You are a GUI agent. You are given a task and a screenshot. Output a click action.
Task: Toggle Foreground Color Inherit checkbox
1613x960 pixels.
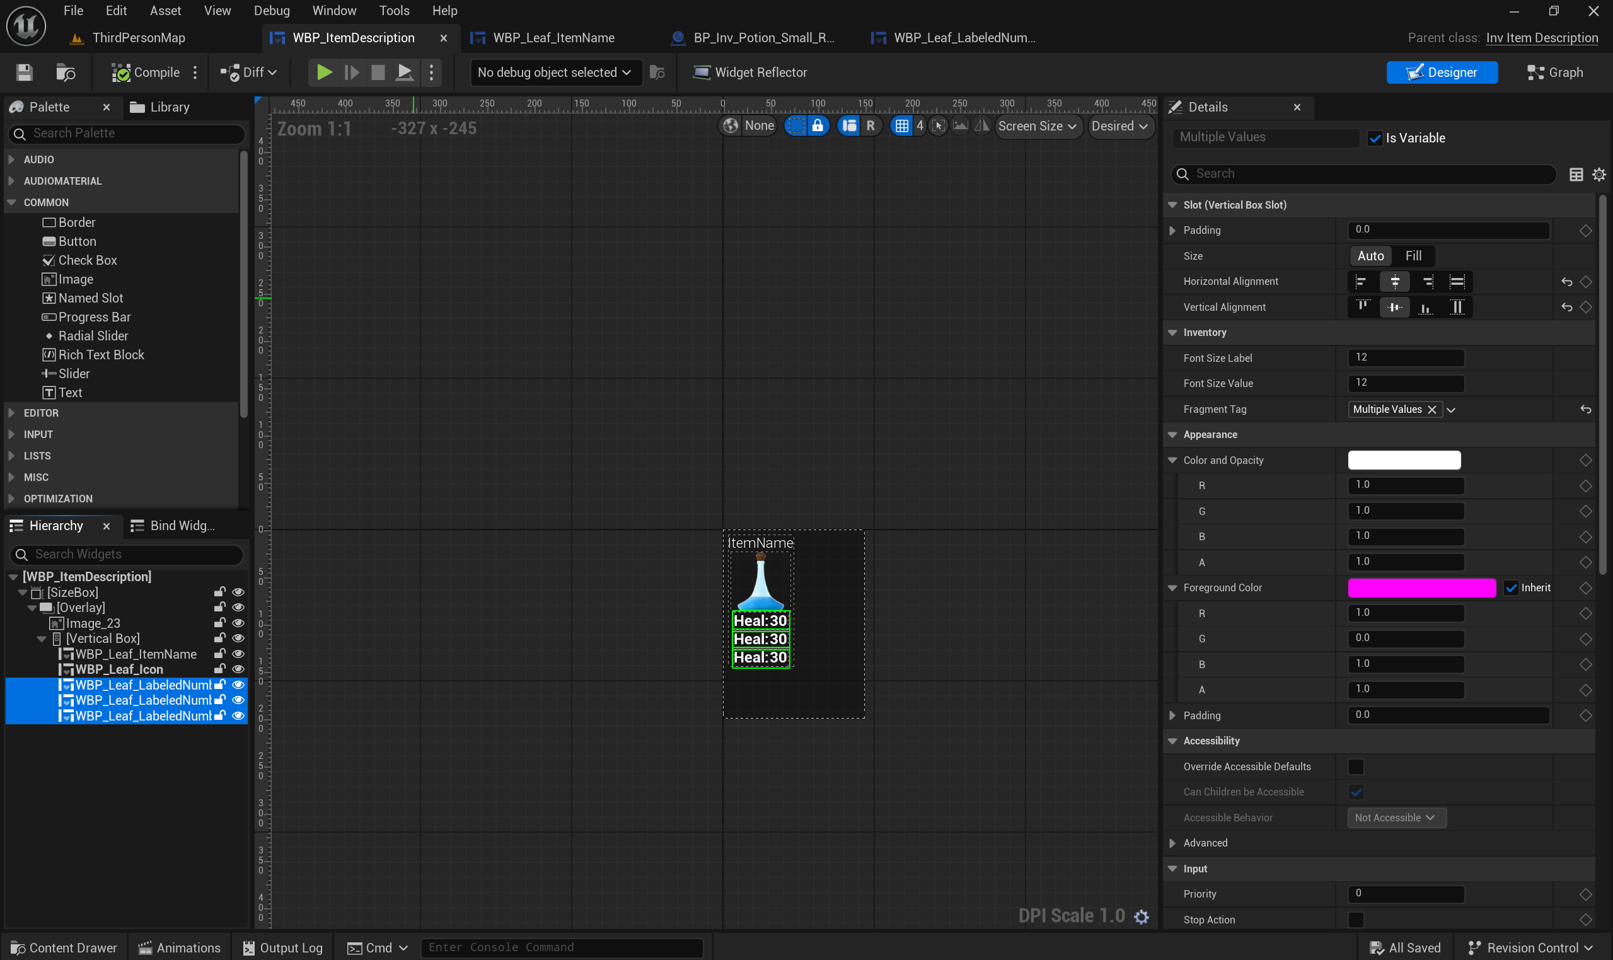[1511, 587]
